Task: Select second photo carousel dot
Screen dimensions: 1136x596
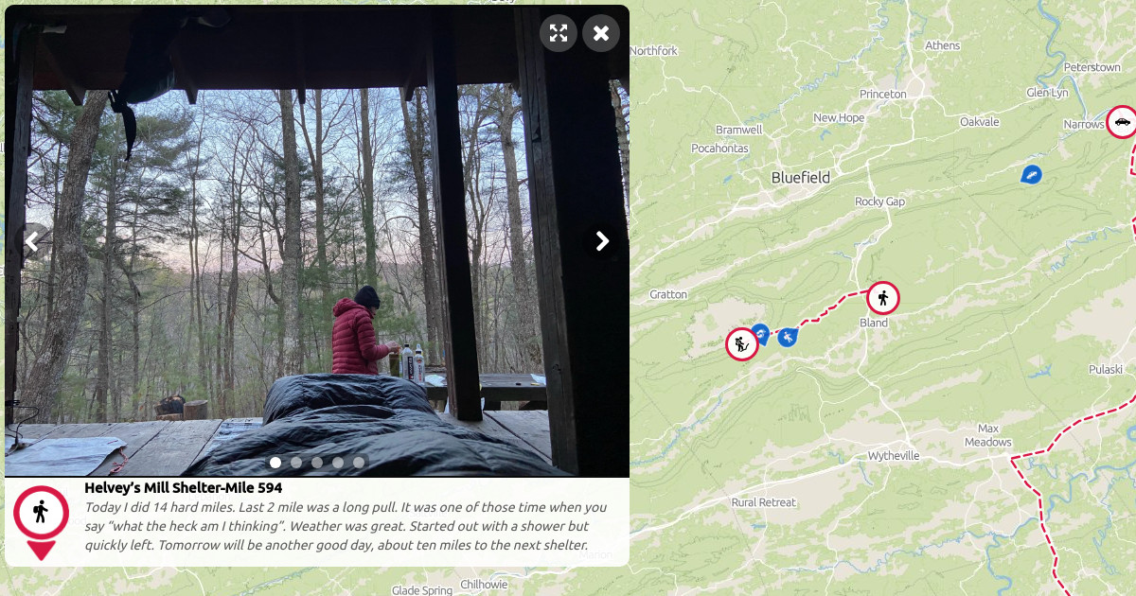Action: (296, 463)
